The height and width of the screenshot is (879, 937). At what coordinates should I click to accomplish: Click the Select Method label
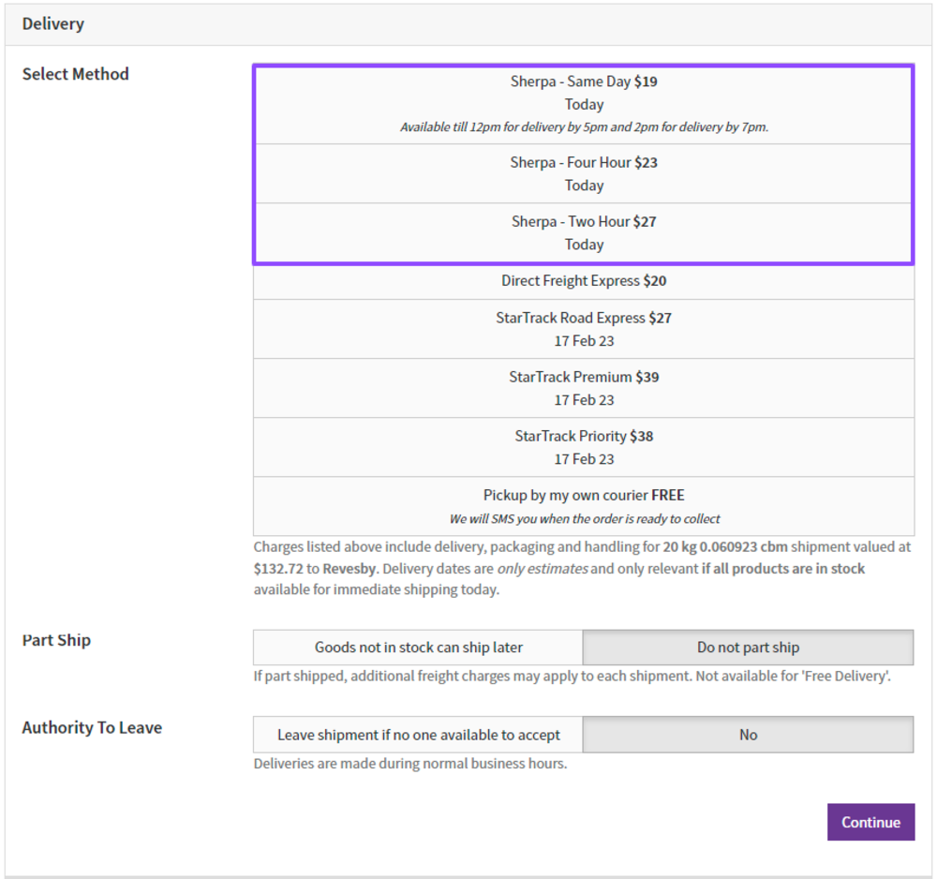(75, 74)
